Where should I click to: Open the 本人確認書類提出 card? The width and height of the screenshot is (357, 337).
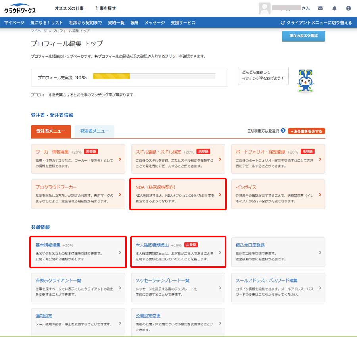152,245
